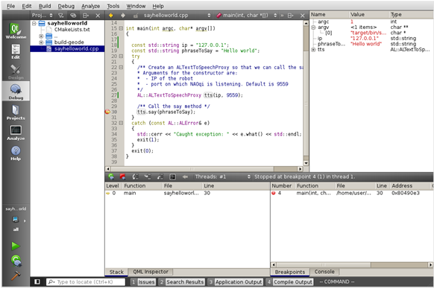The height and width of the screenshot is (294, 434).
Task: Click the reverse direction arrow in debugger toolbar
Action: (185, 176)
